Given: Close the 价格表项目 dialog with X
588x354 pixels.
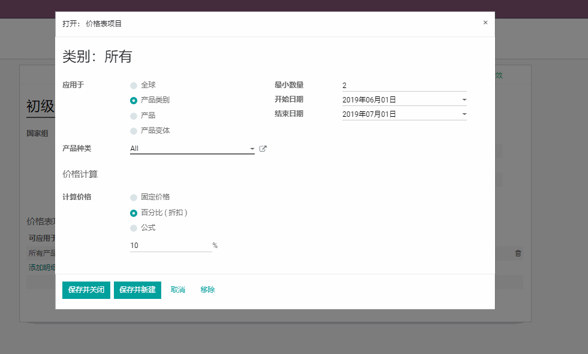Looking at the screenshot, I should pyautogui.click(x=485, y=23).
